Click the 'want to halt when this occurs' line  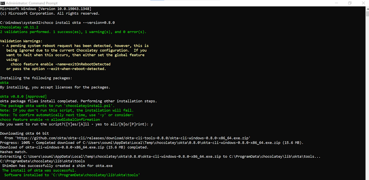(75, 55)
